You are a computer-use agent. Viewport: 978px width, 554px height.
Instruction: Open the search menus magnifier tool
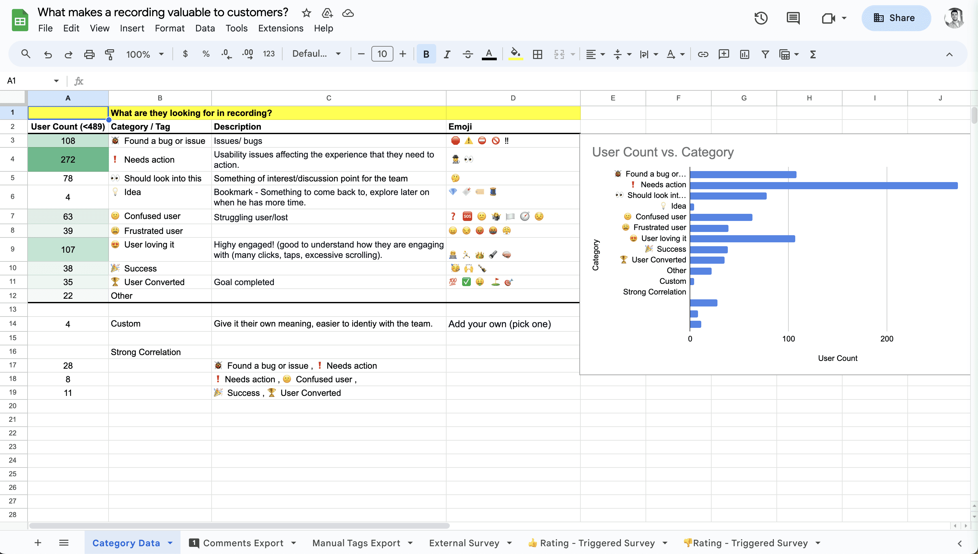tap(26, 54)
